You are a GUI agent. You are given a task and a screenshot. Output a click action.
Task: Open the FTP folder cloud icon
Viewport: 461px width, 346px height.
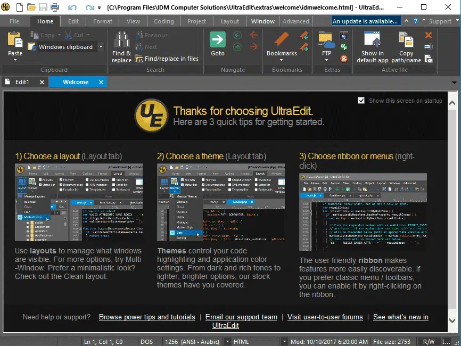pos(327,40)
